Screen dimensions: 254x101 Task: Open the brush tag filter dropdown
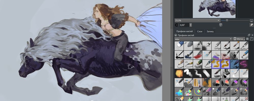pos(204,39)
